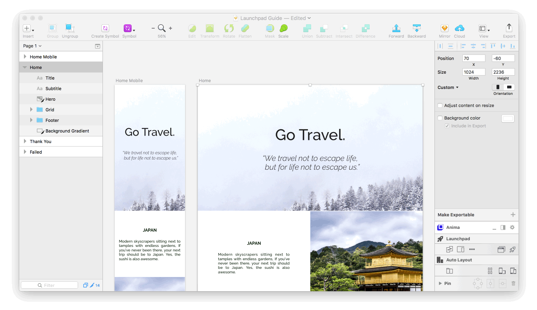Expand the Failed artboard
537x310 pixels.
coord(25,152)
